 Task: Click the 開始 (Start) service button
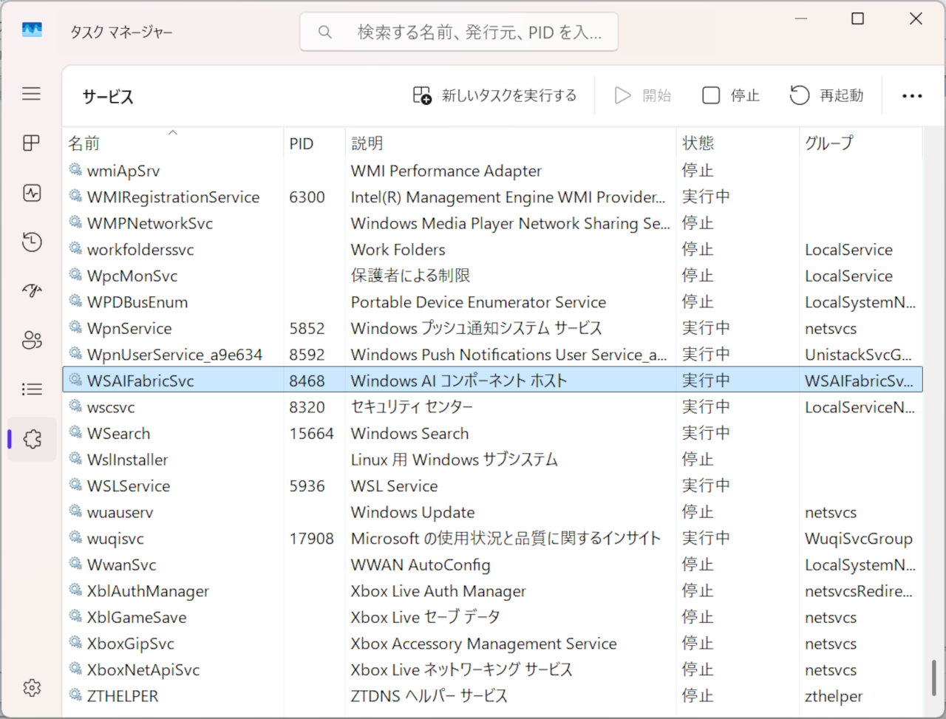tap(642, 95)
